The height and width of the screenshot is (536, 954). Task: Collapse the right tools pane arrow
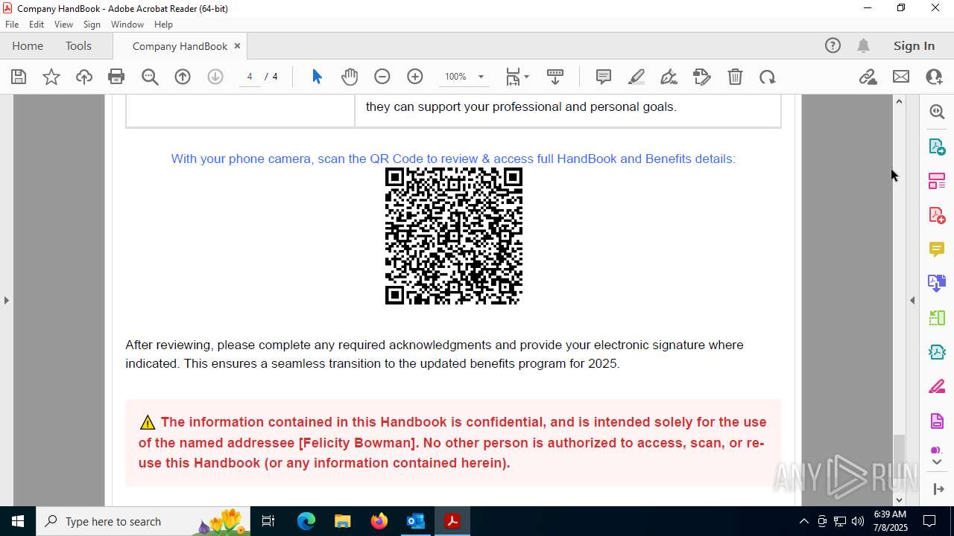912,300
